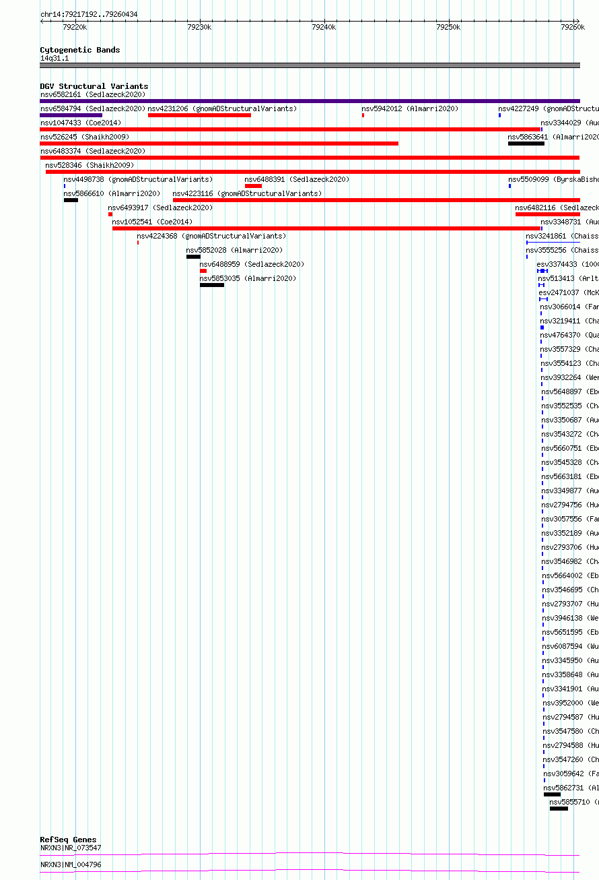Open the RefSeq Genes track title

pyautogui.click(x=68, y=840)
